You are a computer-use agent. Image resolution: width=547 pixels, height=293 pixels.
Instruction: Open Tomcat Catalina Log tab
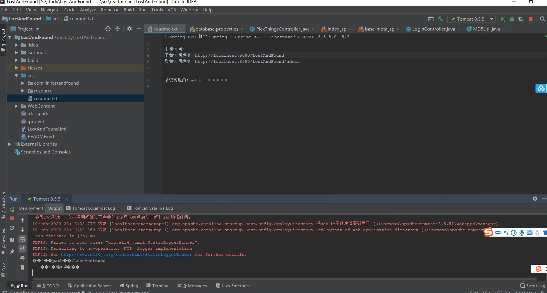[x=152, y=208]
